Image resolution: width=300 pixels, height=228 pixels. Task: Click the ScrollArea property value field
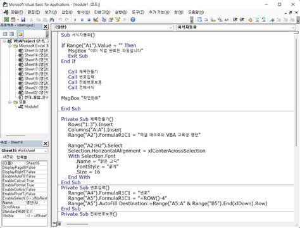pyautogui.click(x=37, y=207)
